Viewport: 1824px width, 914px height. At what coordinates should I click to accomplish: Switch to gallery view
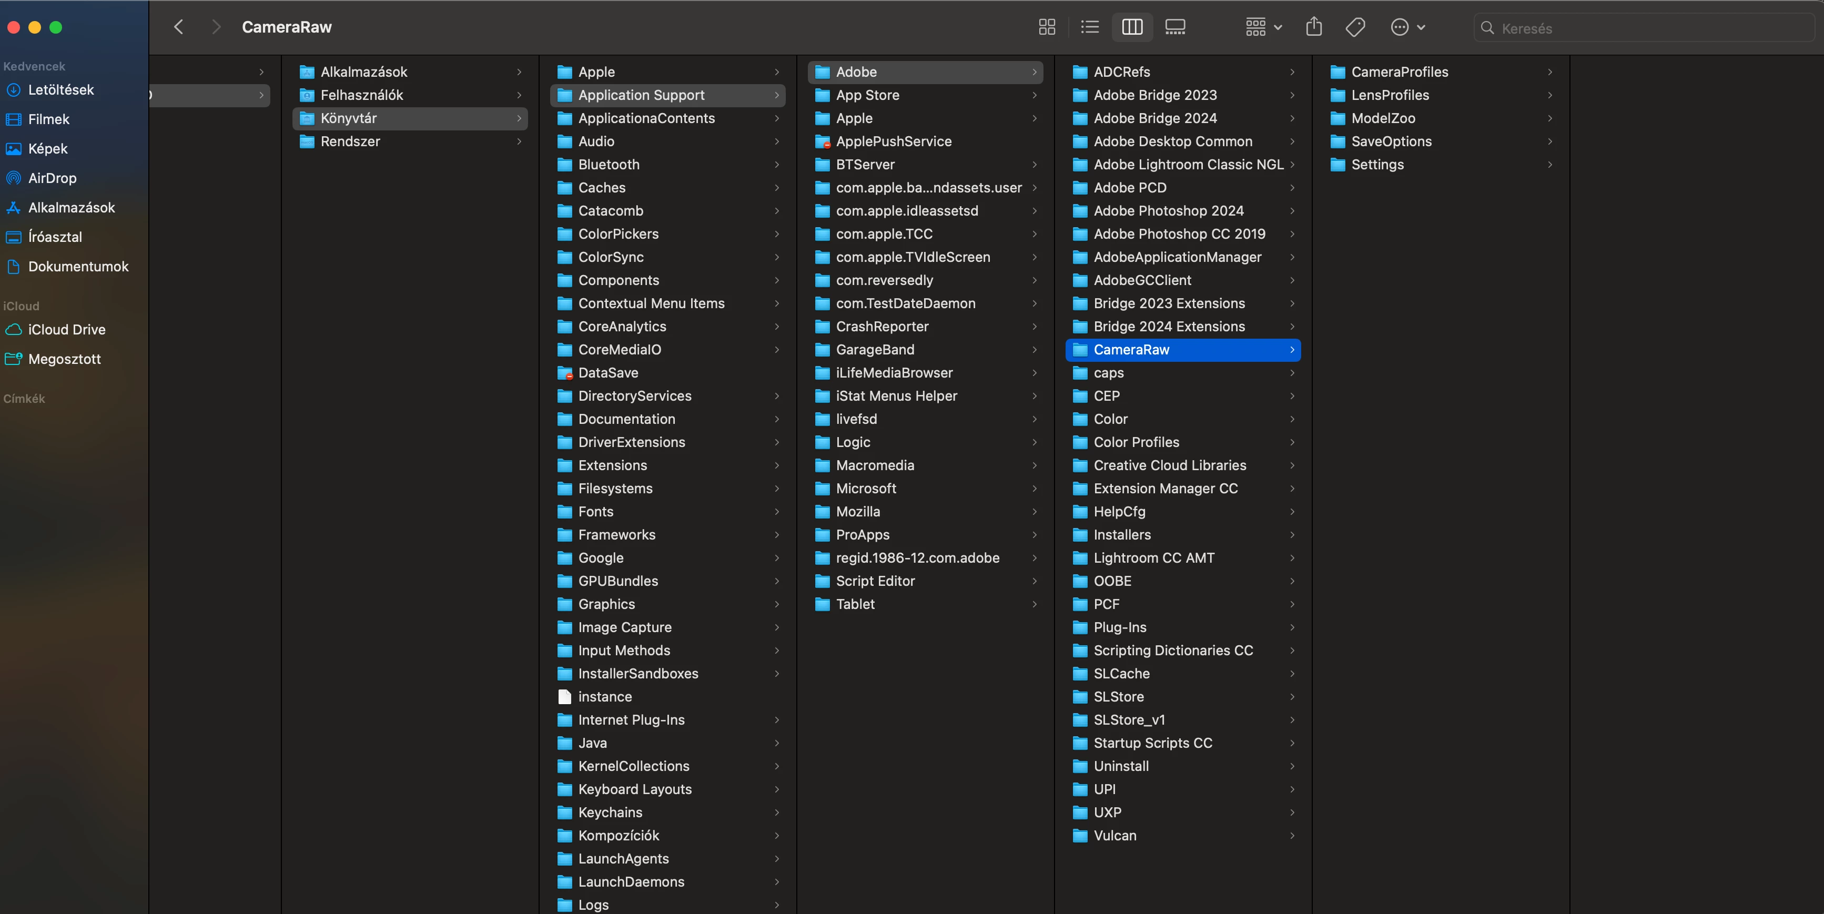coord(1174,27)
